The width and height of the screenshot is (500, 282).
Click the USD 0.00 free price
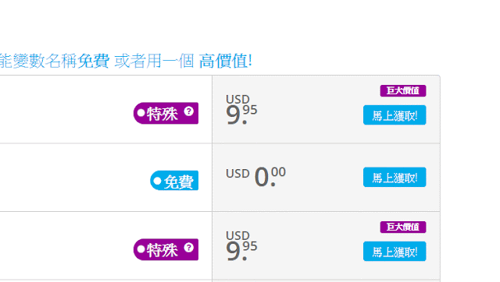tap(255, 177)
